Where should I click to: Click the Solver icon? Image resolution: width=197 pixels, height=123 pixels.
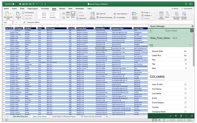point(167,14)
